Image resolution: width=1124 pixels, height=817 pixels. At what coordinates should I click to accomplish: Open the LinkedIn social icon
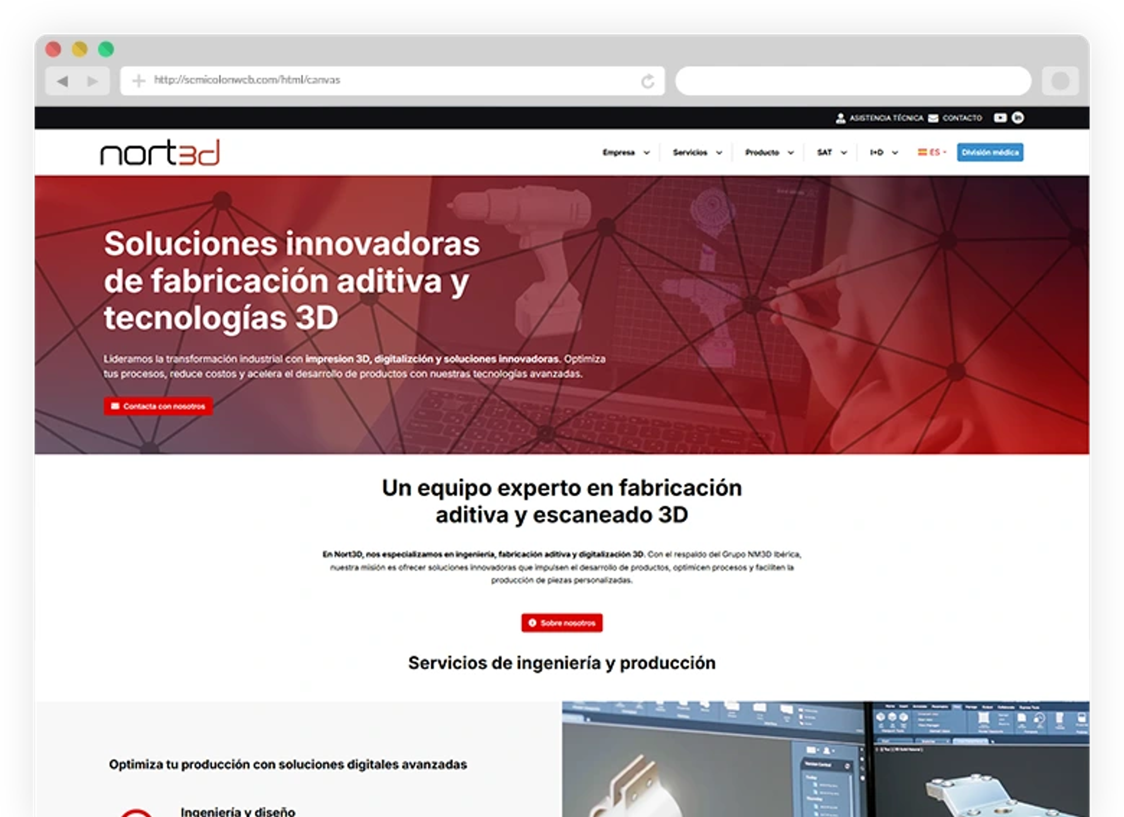1017,117
